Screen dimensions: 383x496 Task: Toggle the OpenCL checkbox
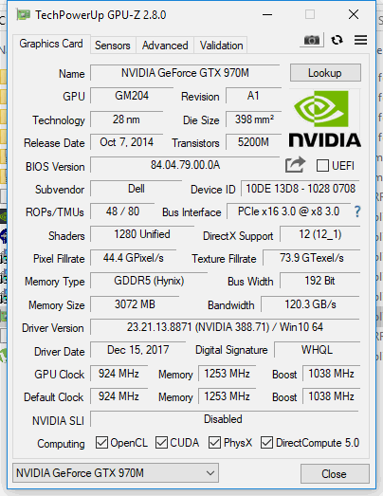101,443
